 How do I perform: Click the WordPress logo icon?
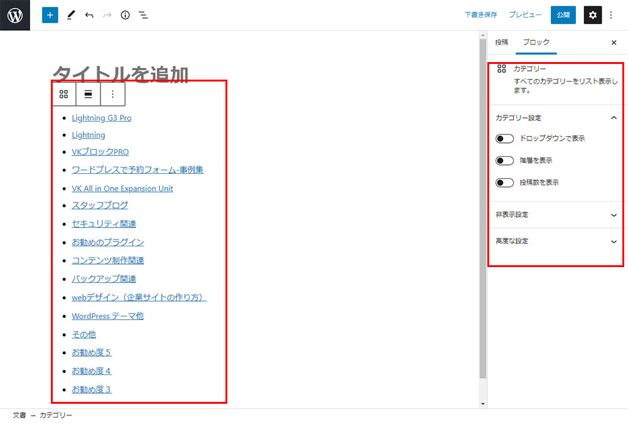click(15, 15)
